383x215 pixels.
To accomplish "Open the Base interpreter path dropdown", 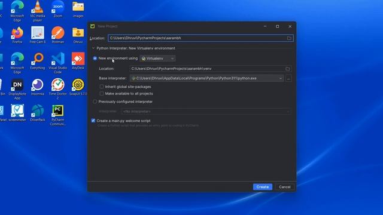I will (206, 78).
